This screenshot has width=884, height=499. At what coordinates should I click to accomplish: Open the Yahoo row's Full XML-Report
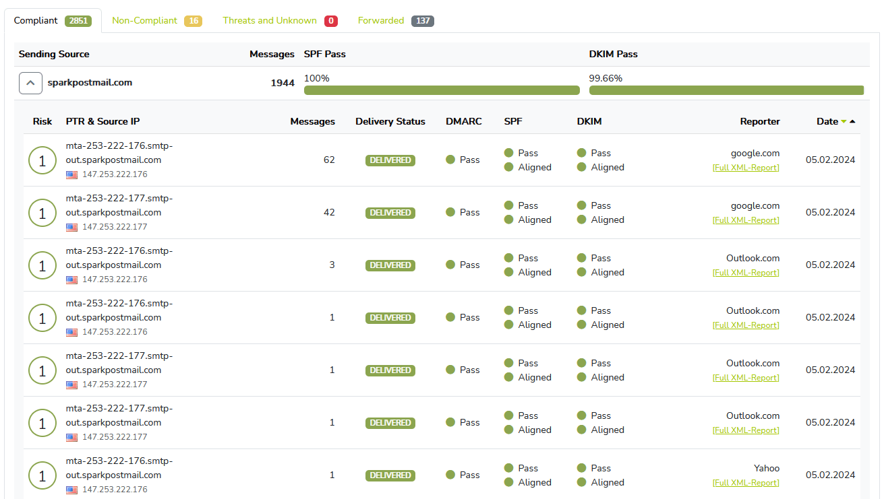tap(746, 483)
